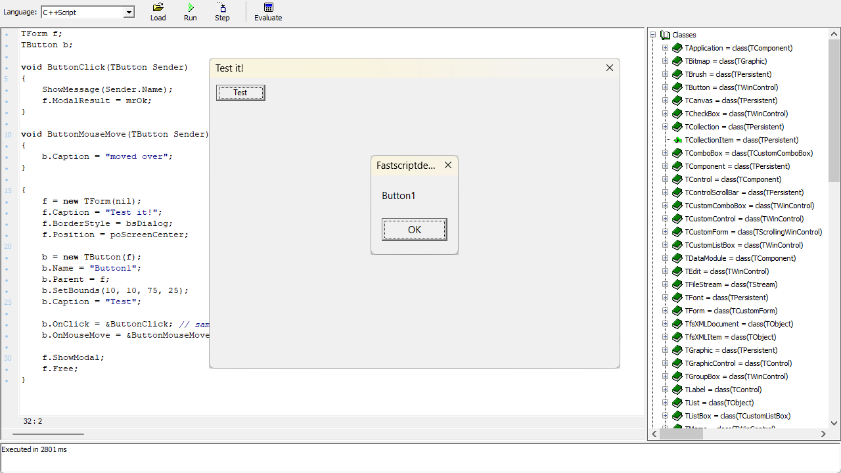Click the 'Executed in 2801 ms' status text

tap(34, 449)
